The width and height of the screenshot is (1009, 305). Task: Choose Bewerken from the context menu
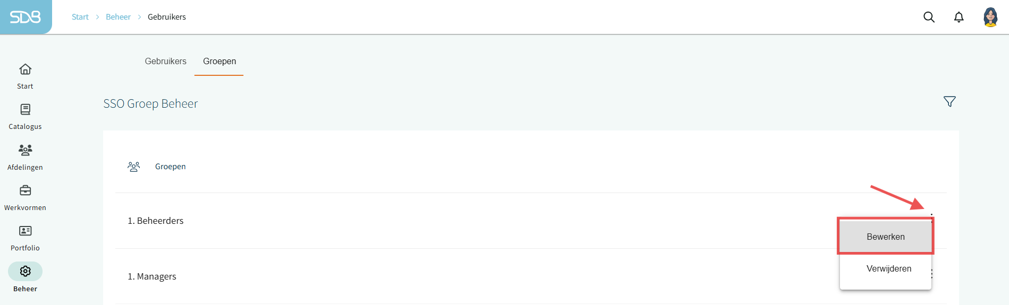[885, 237]
